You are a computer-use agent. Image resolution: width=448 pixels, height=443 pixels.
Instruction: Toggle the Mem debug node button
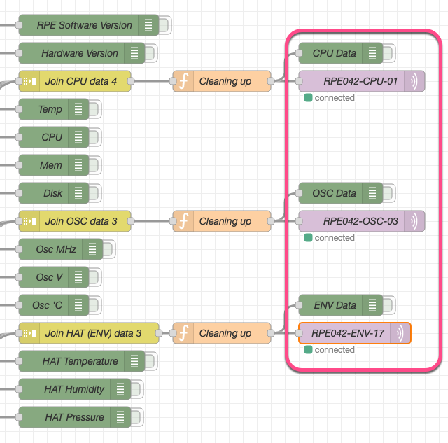(x=95, y=165)
